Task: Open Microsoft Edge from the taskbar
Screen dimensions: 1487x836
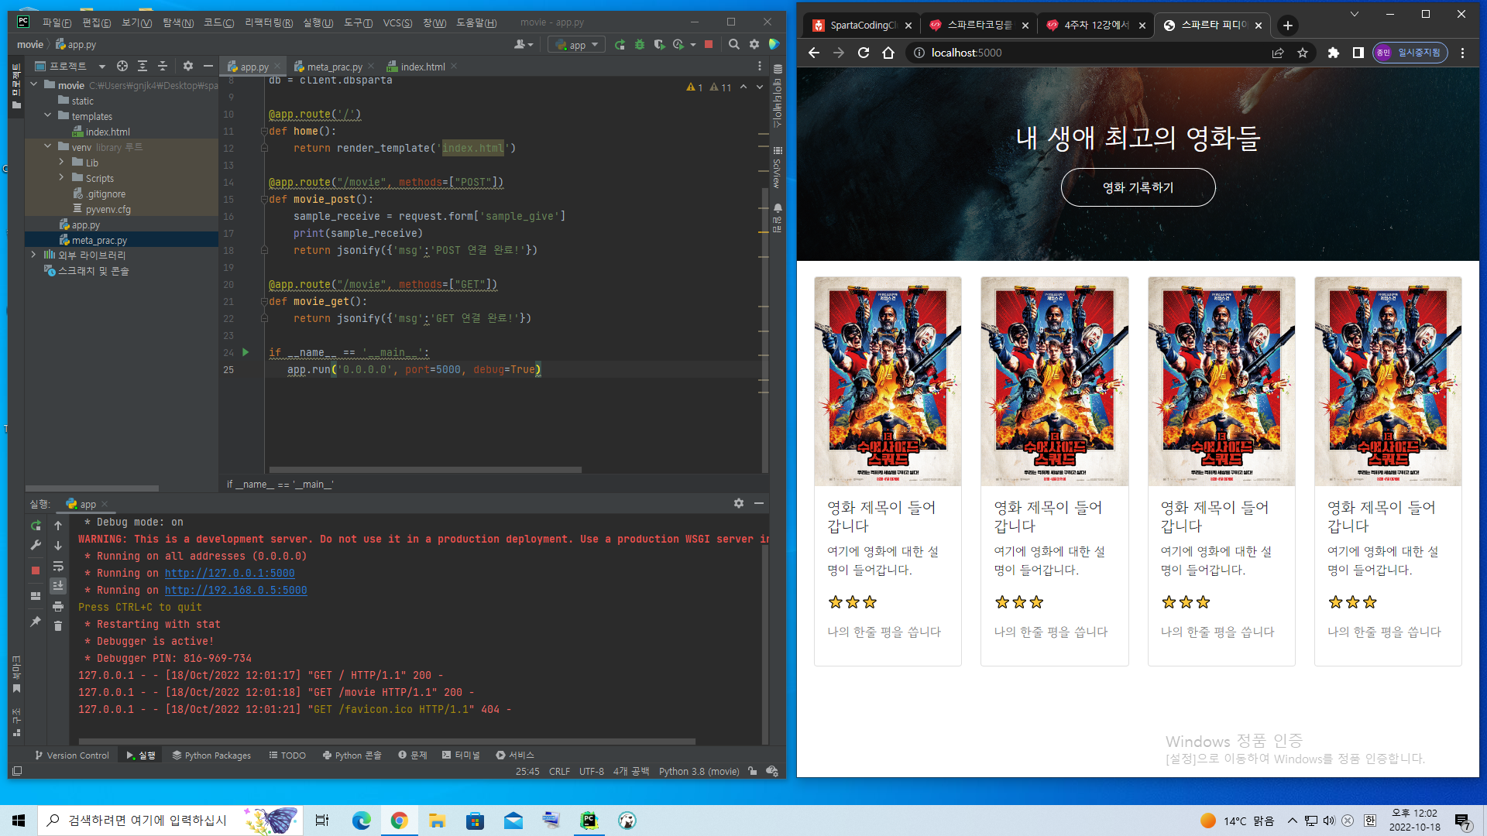Action: tap(361, 821)
